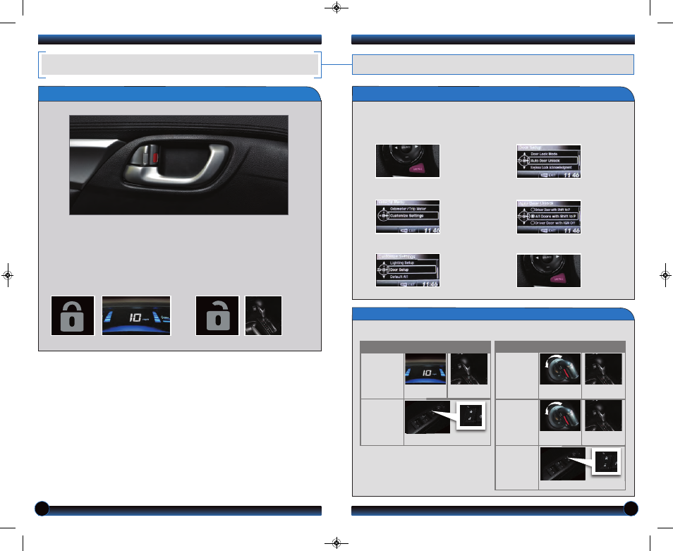Image resolution: width=673 pixels, height=551 pixels.
Task: Click the speedometer image beside the locked padlock
Action: [x=136, y=316]
